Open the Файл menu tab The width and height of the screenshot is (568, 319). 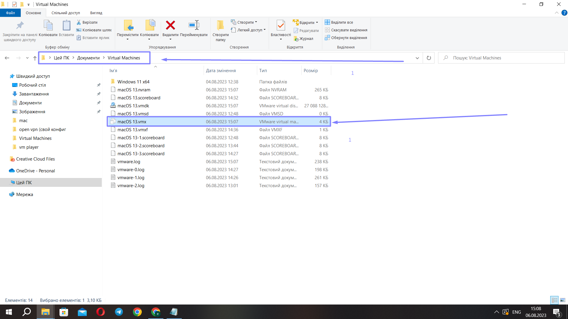[10, 13]
